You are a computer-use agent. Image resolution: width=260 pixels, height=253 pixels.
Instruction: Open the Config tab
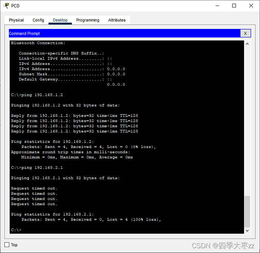38,20
